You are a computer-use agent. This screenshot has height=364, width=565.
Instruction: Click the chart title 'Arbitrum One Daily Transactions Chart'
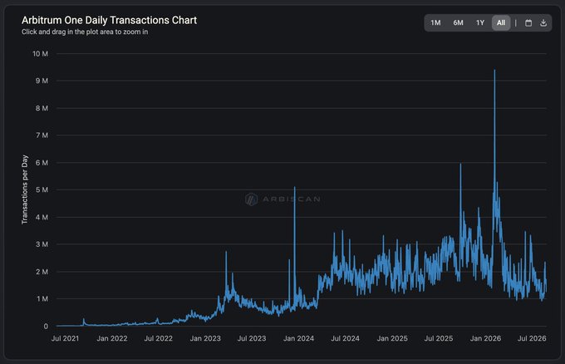click(109, 20)
